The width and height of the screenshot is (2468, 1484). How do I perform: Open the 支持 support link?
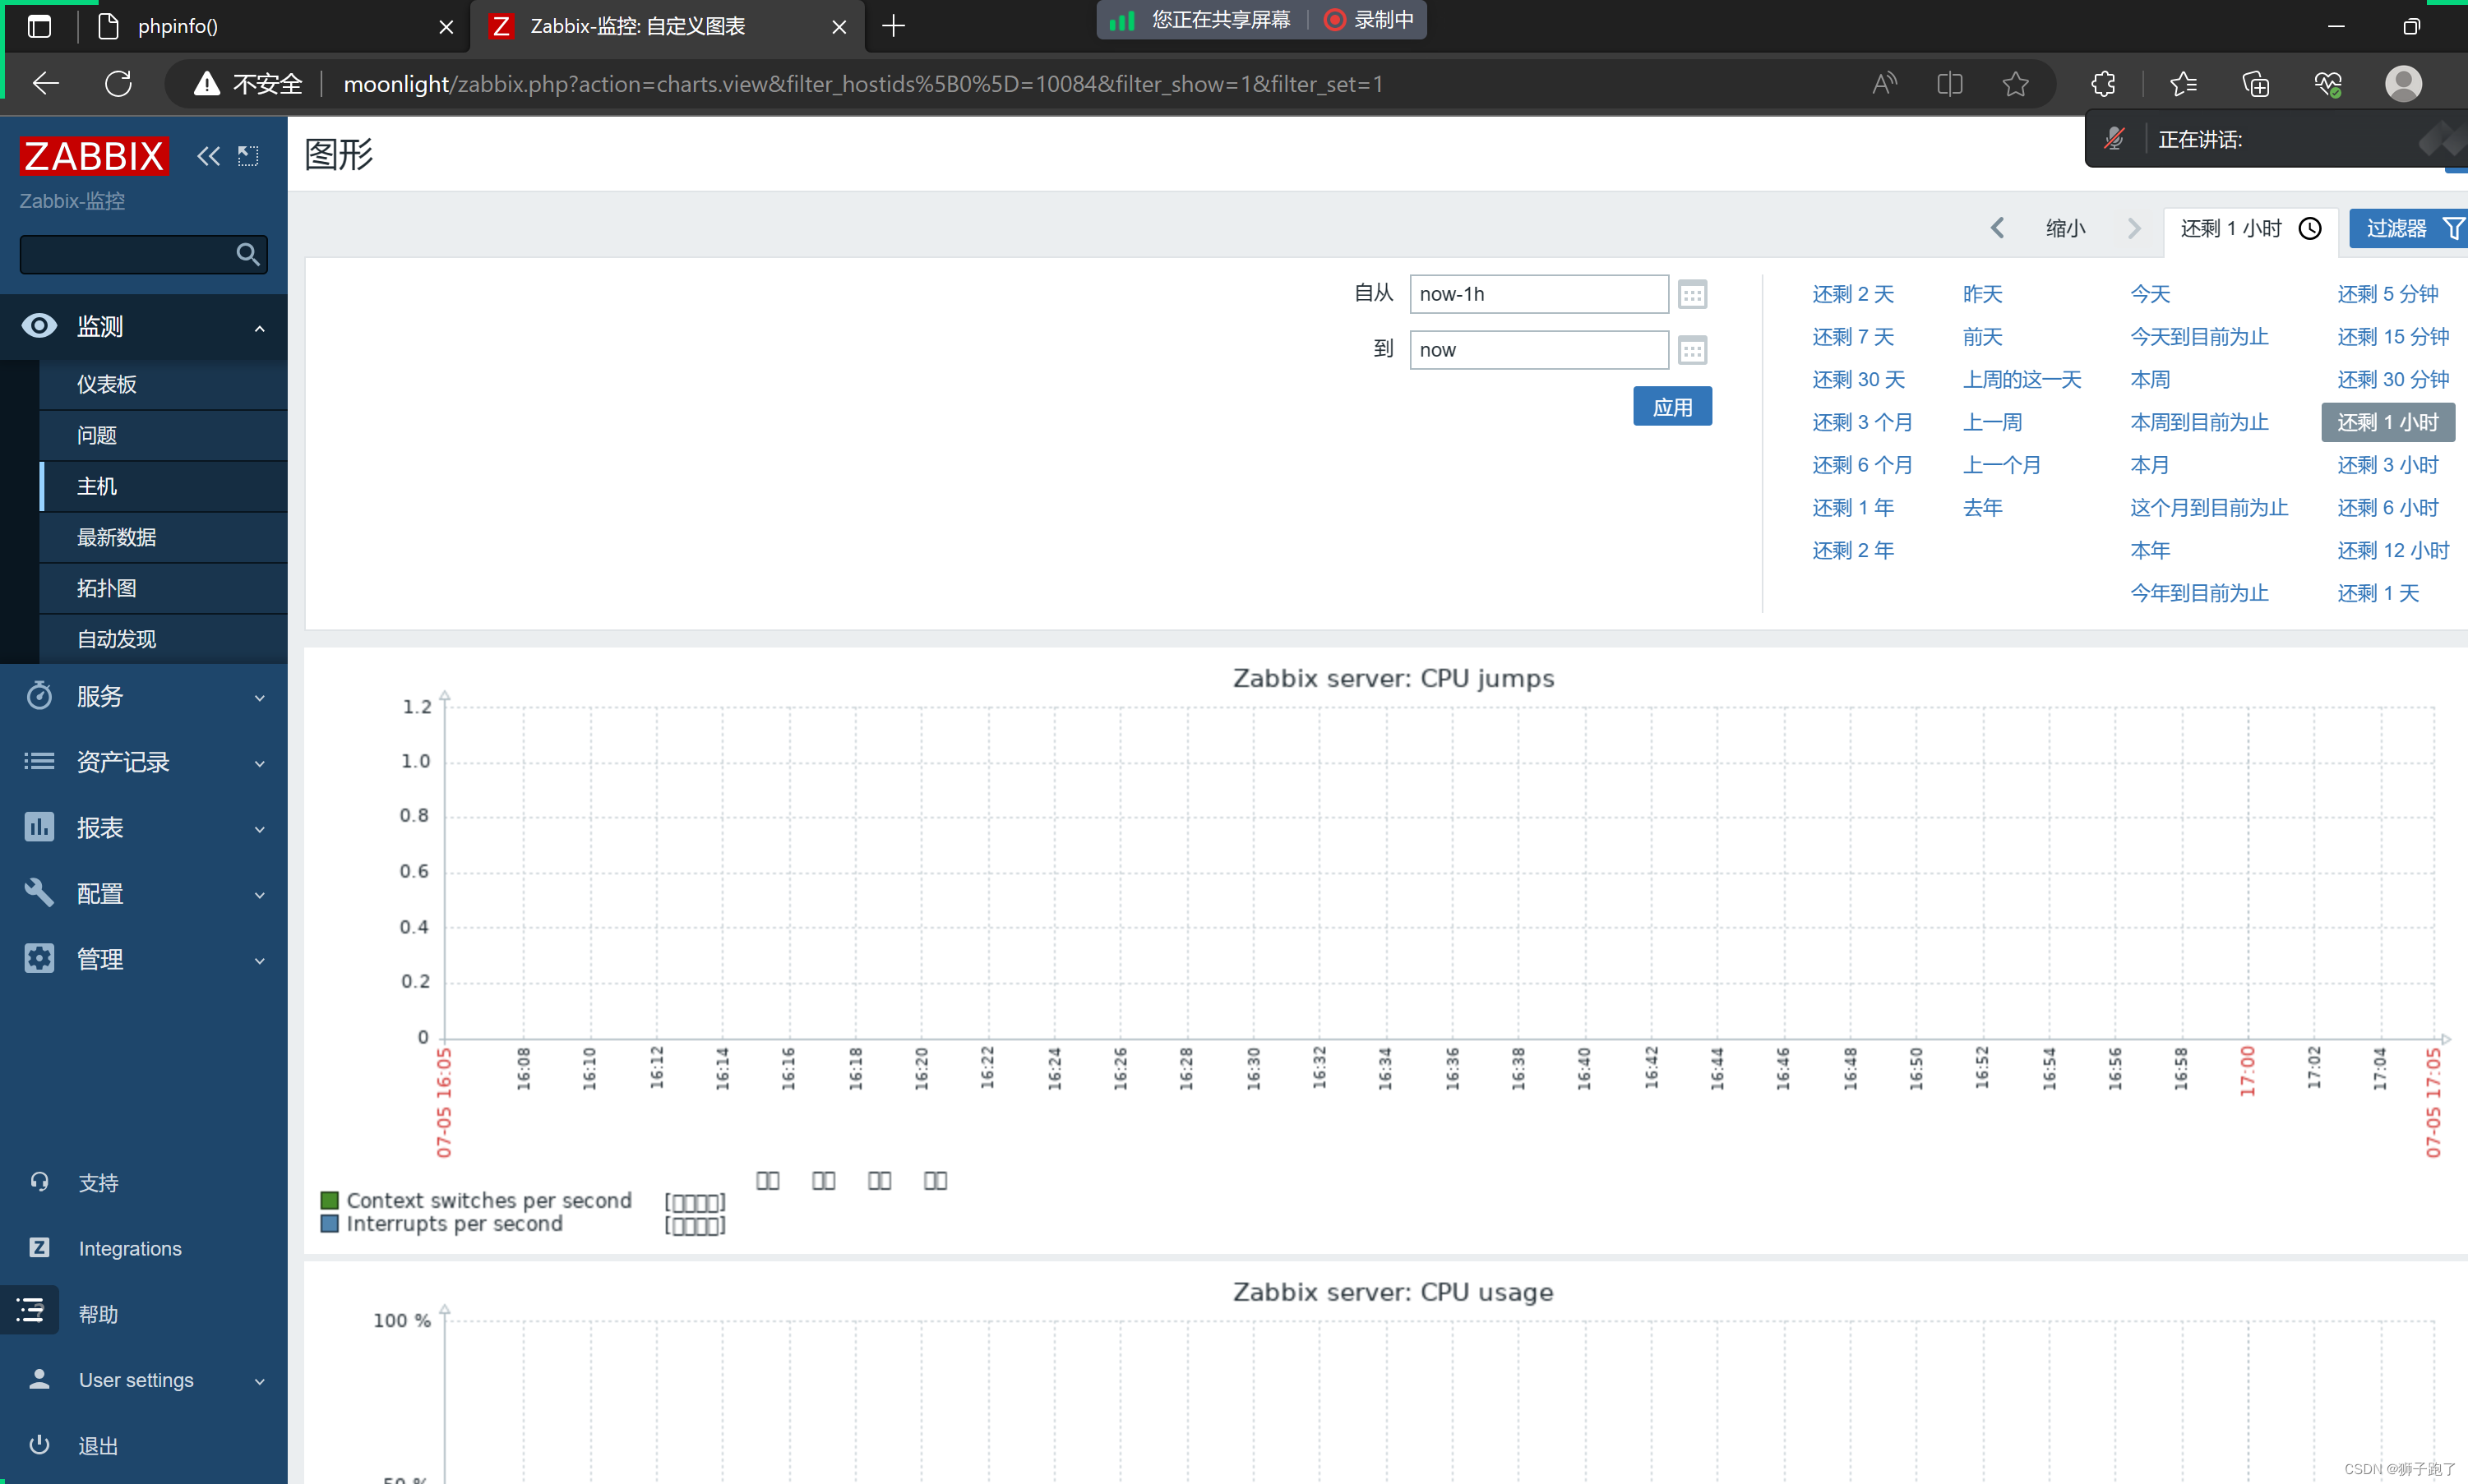point(98,1183)
